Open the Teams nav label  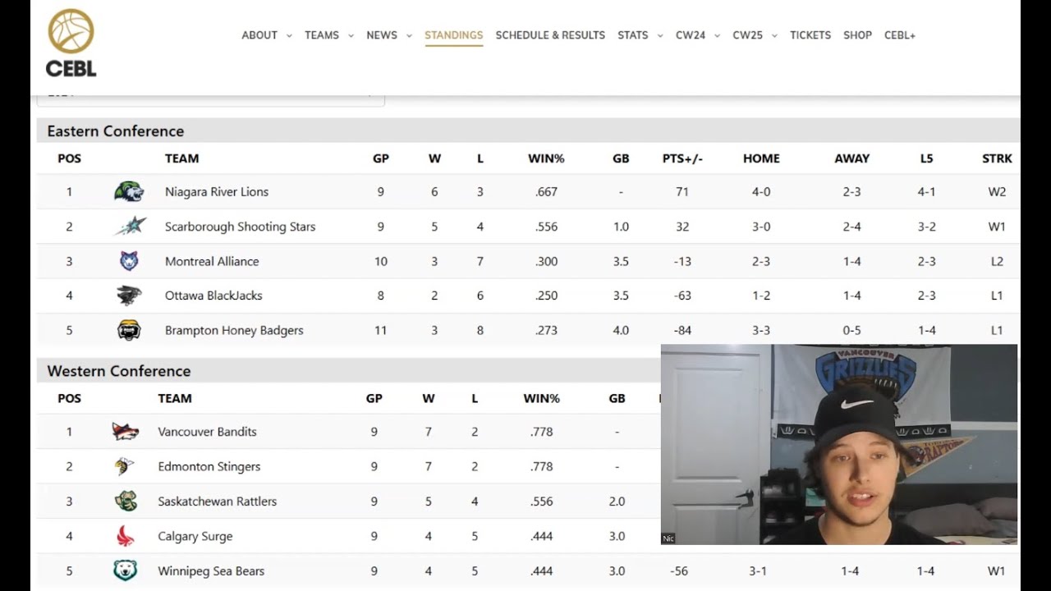tap(322, 35)
